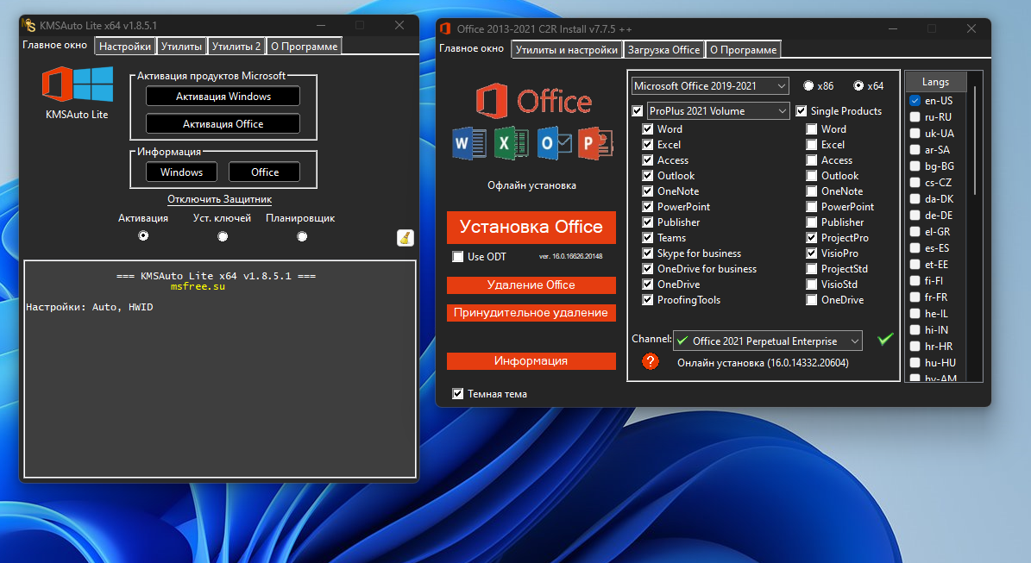1031x563 pixels.
Task: Click the Активация Office button
Action: (223, 123)
